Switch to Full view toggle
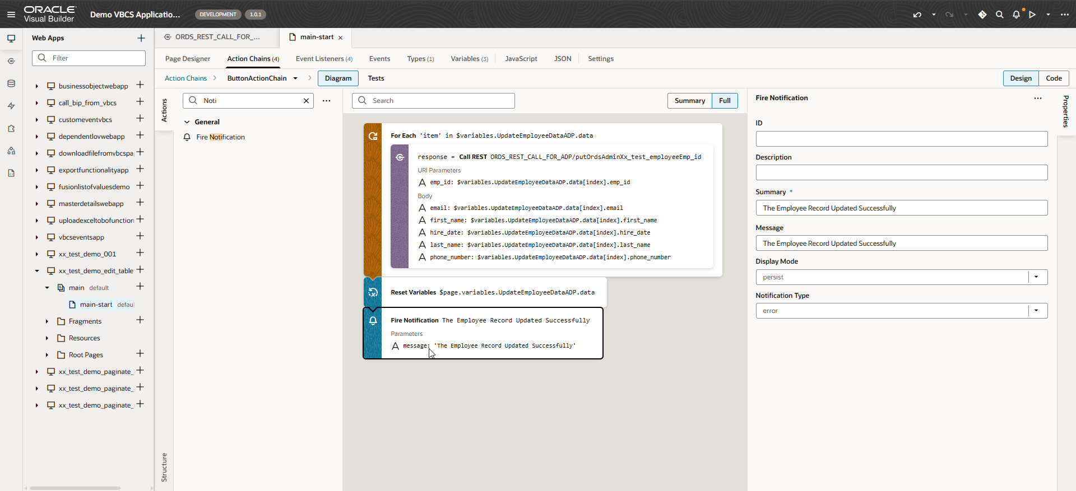Screen dimensions: 1076x491 click(725, 101)
